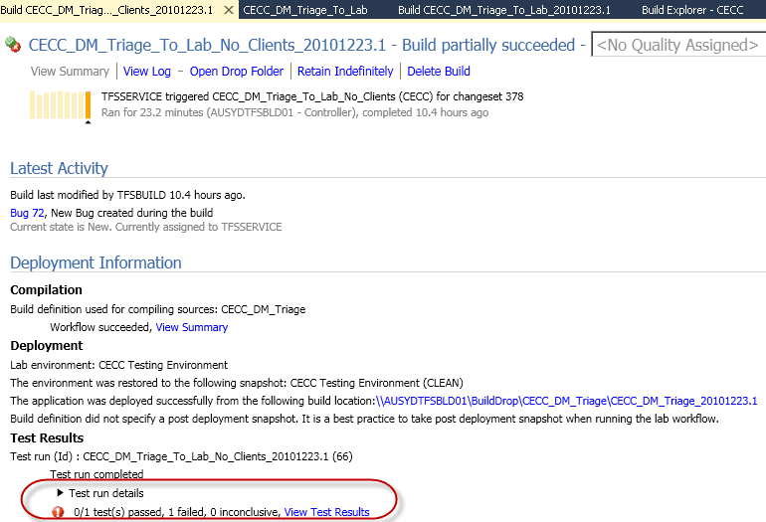Choose Retain Indefinitely for this build
The width and height of the screenshot is (766, 522).
click(345, 72)
